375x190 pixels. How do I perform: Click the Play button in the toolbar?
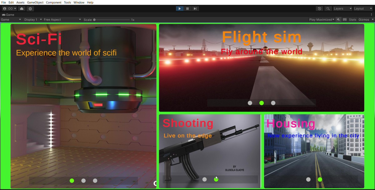click(179, 9)
